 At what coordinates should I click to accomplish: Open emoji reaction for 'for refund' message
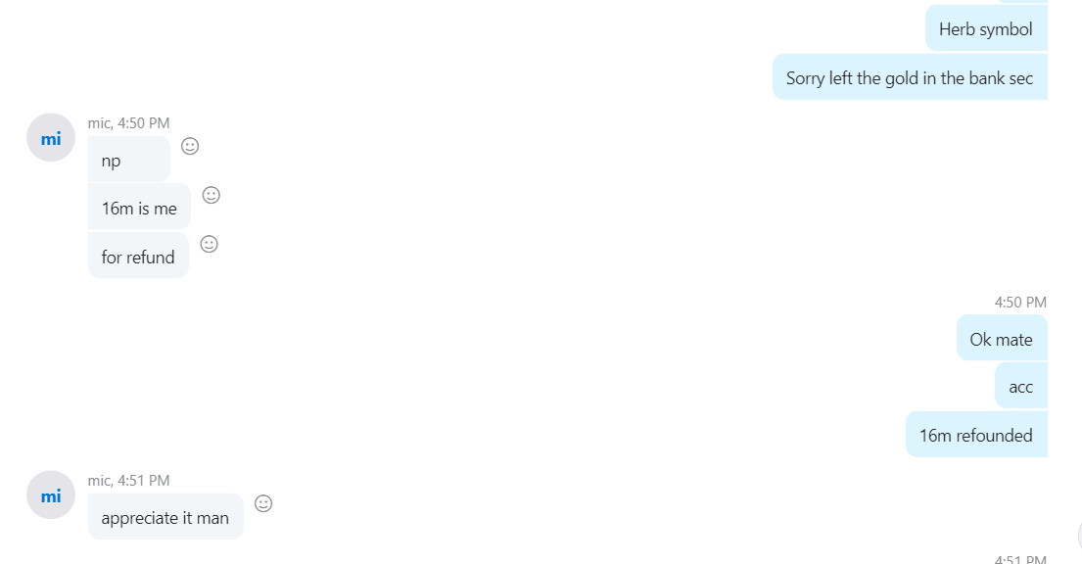click(x=210, y=245)
